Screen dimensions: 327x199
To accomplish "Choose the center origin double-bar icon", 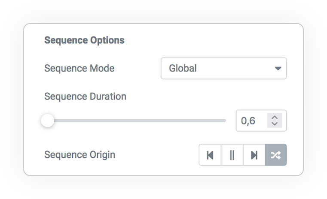I will (232, 155).
